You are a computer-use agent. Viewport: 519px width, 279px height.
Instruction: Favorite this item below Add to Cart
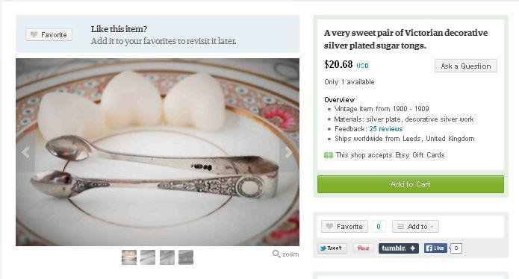[344, 227]
